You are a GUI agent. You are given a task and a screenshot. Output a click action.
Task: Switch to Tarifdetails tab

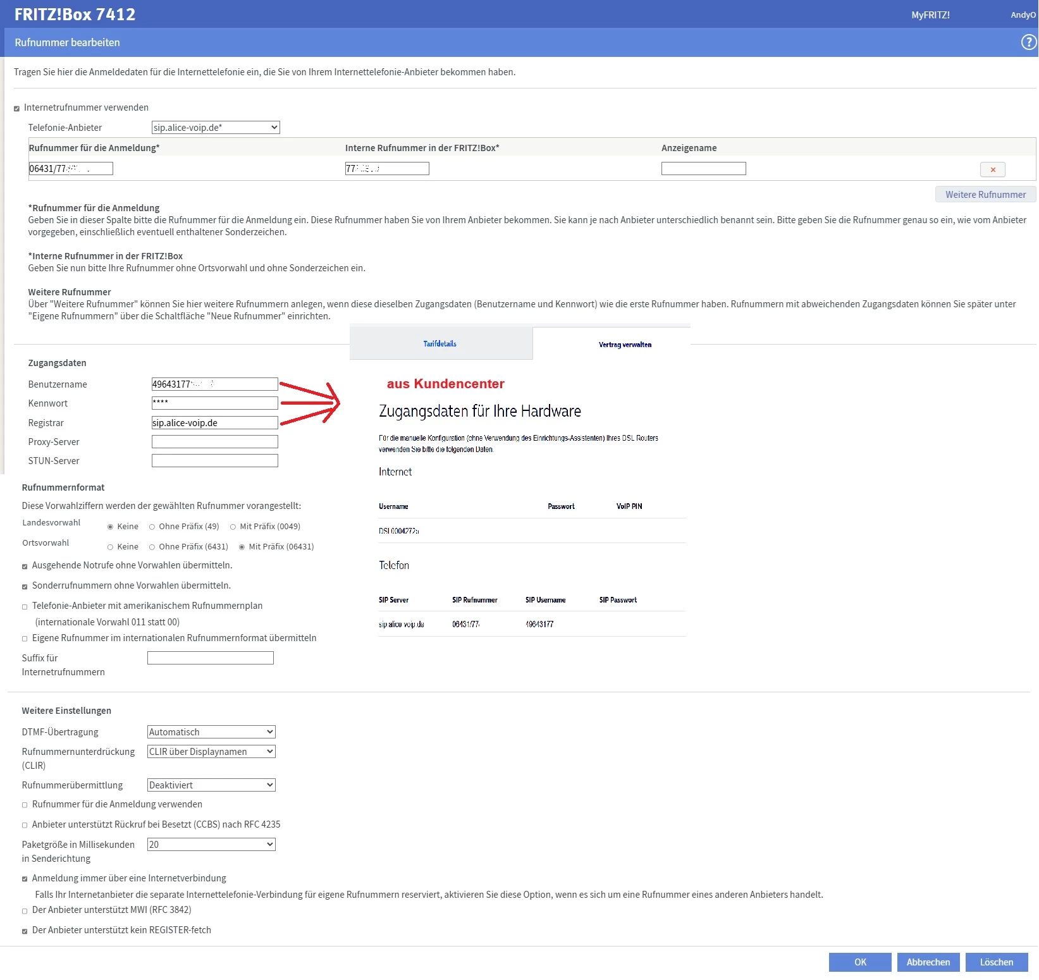coord(440,344)
